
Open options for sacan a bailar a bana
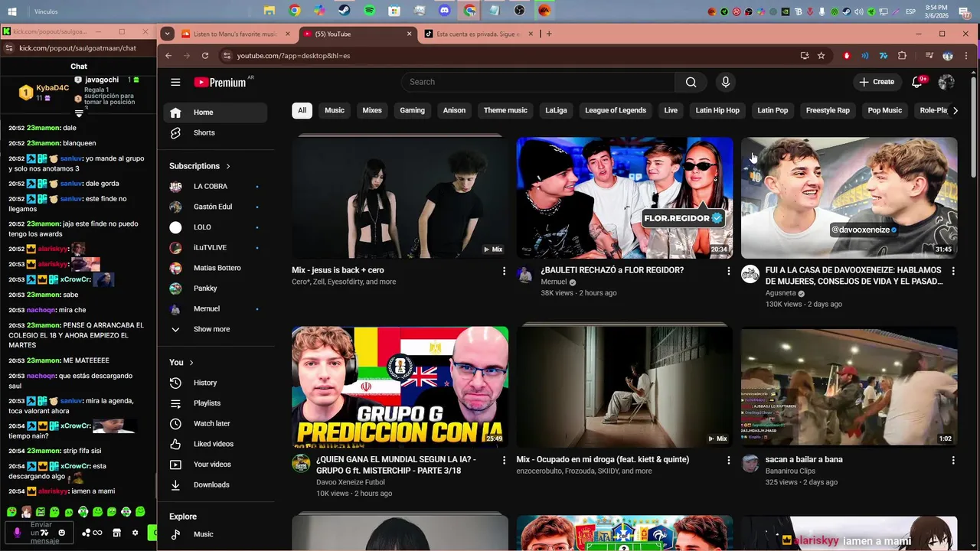[x=953, y=460]
